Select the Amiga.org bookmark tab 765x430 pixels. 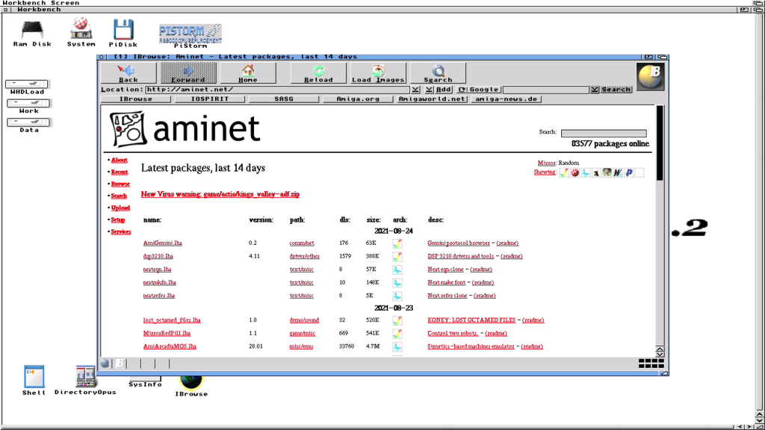[358, 99]
